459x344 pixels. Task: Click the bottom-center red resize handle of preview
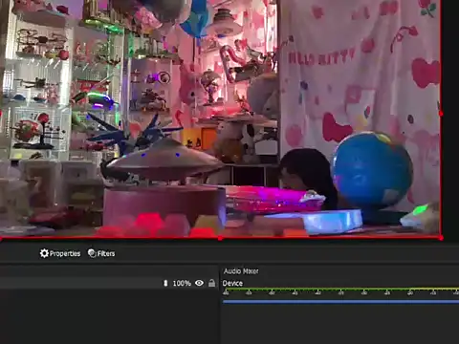[220, 238]
